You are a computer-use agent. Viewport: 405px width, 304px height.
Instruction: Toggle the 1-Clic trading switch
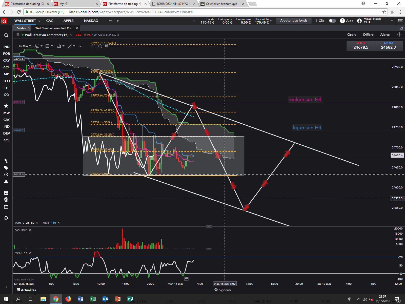point(332,21)
